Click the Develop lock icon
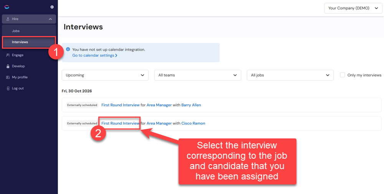 coord(8,66)
